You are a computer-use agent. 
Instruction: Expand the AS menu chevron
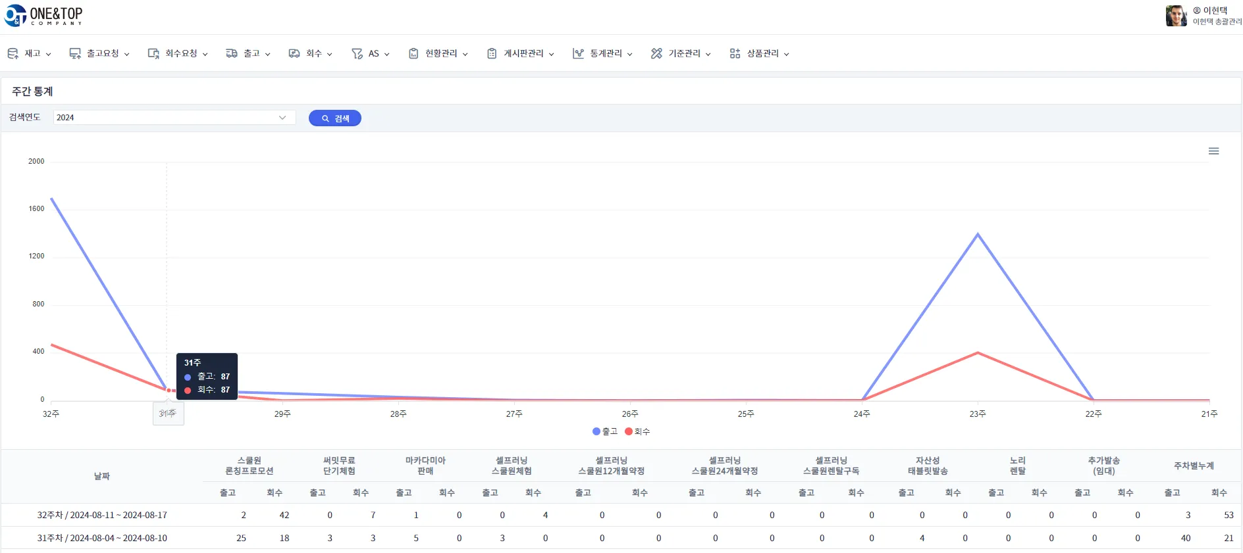click(386, 54)
